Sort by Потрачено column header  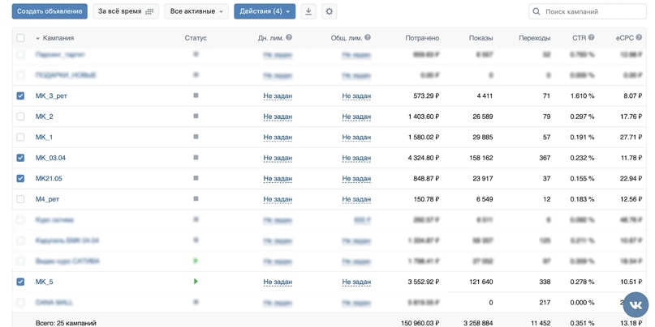click(x=422, y=38)
